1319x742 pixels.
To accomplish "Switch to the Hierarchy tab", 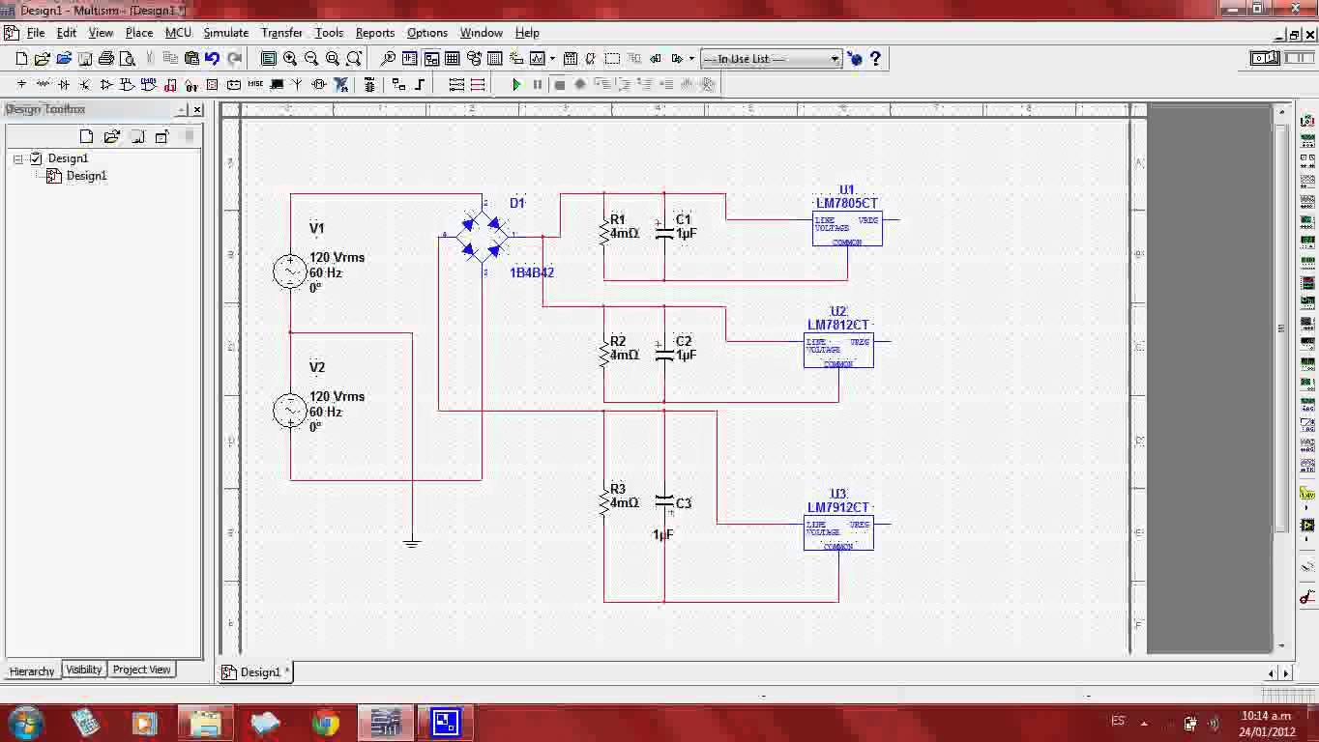I will click(x=32, y=671).
